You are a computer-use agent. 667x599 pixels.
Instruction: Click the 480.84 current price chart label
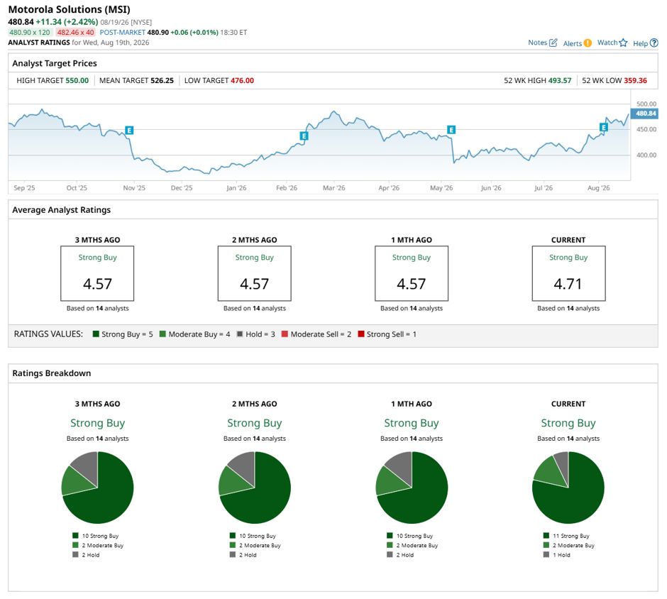645,114
